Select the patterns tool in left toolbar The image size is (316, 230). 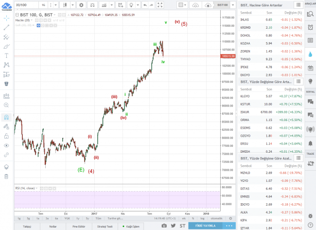click(6, 65)
